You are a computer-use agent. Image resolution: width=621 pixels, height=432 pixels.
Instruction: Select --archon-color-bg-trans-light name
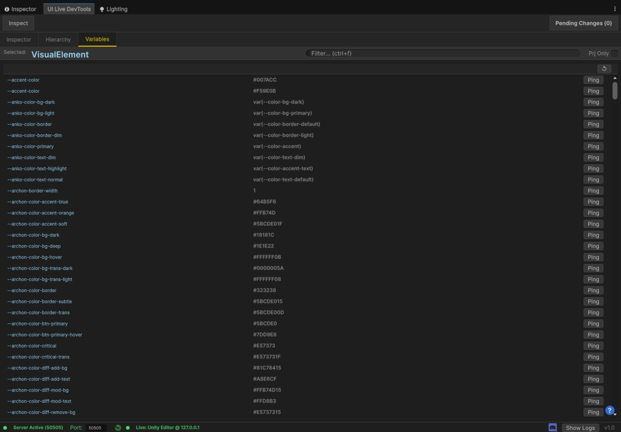pos(39,279)
